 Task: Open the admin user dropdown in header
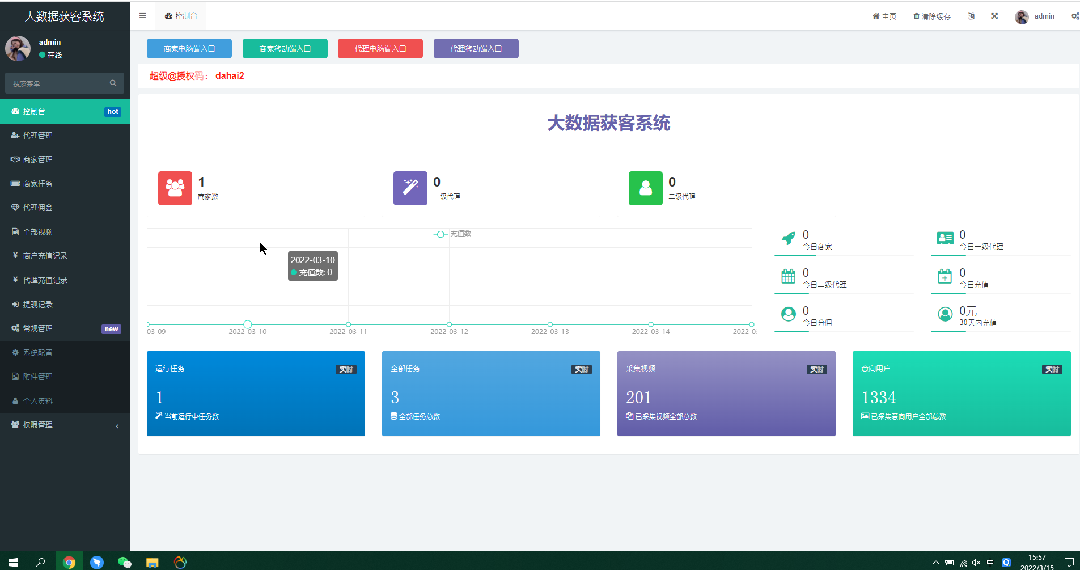tap(1035, 16)
